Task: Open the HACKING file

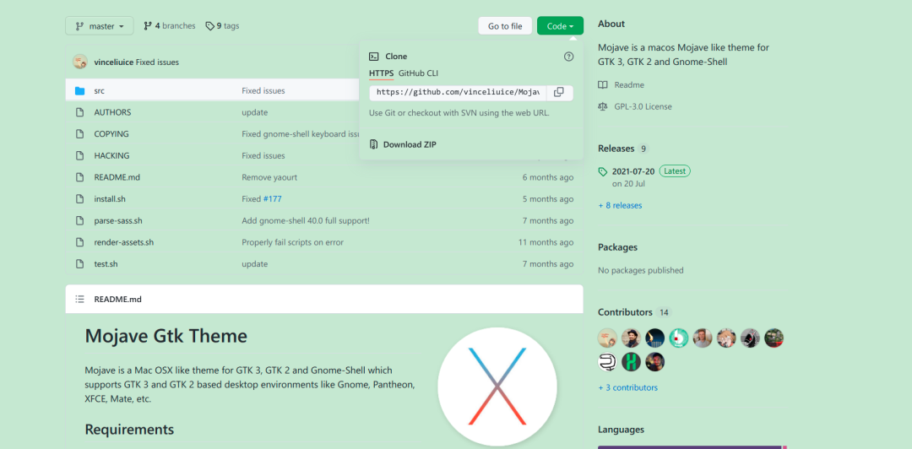Action: 111,156
